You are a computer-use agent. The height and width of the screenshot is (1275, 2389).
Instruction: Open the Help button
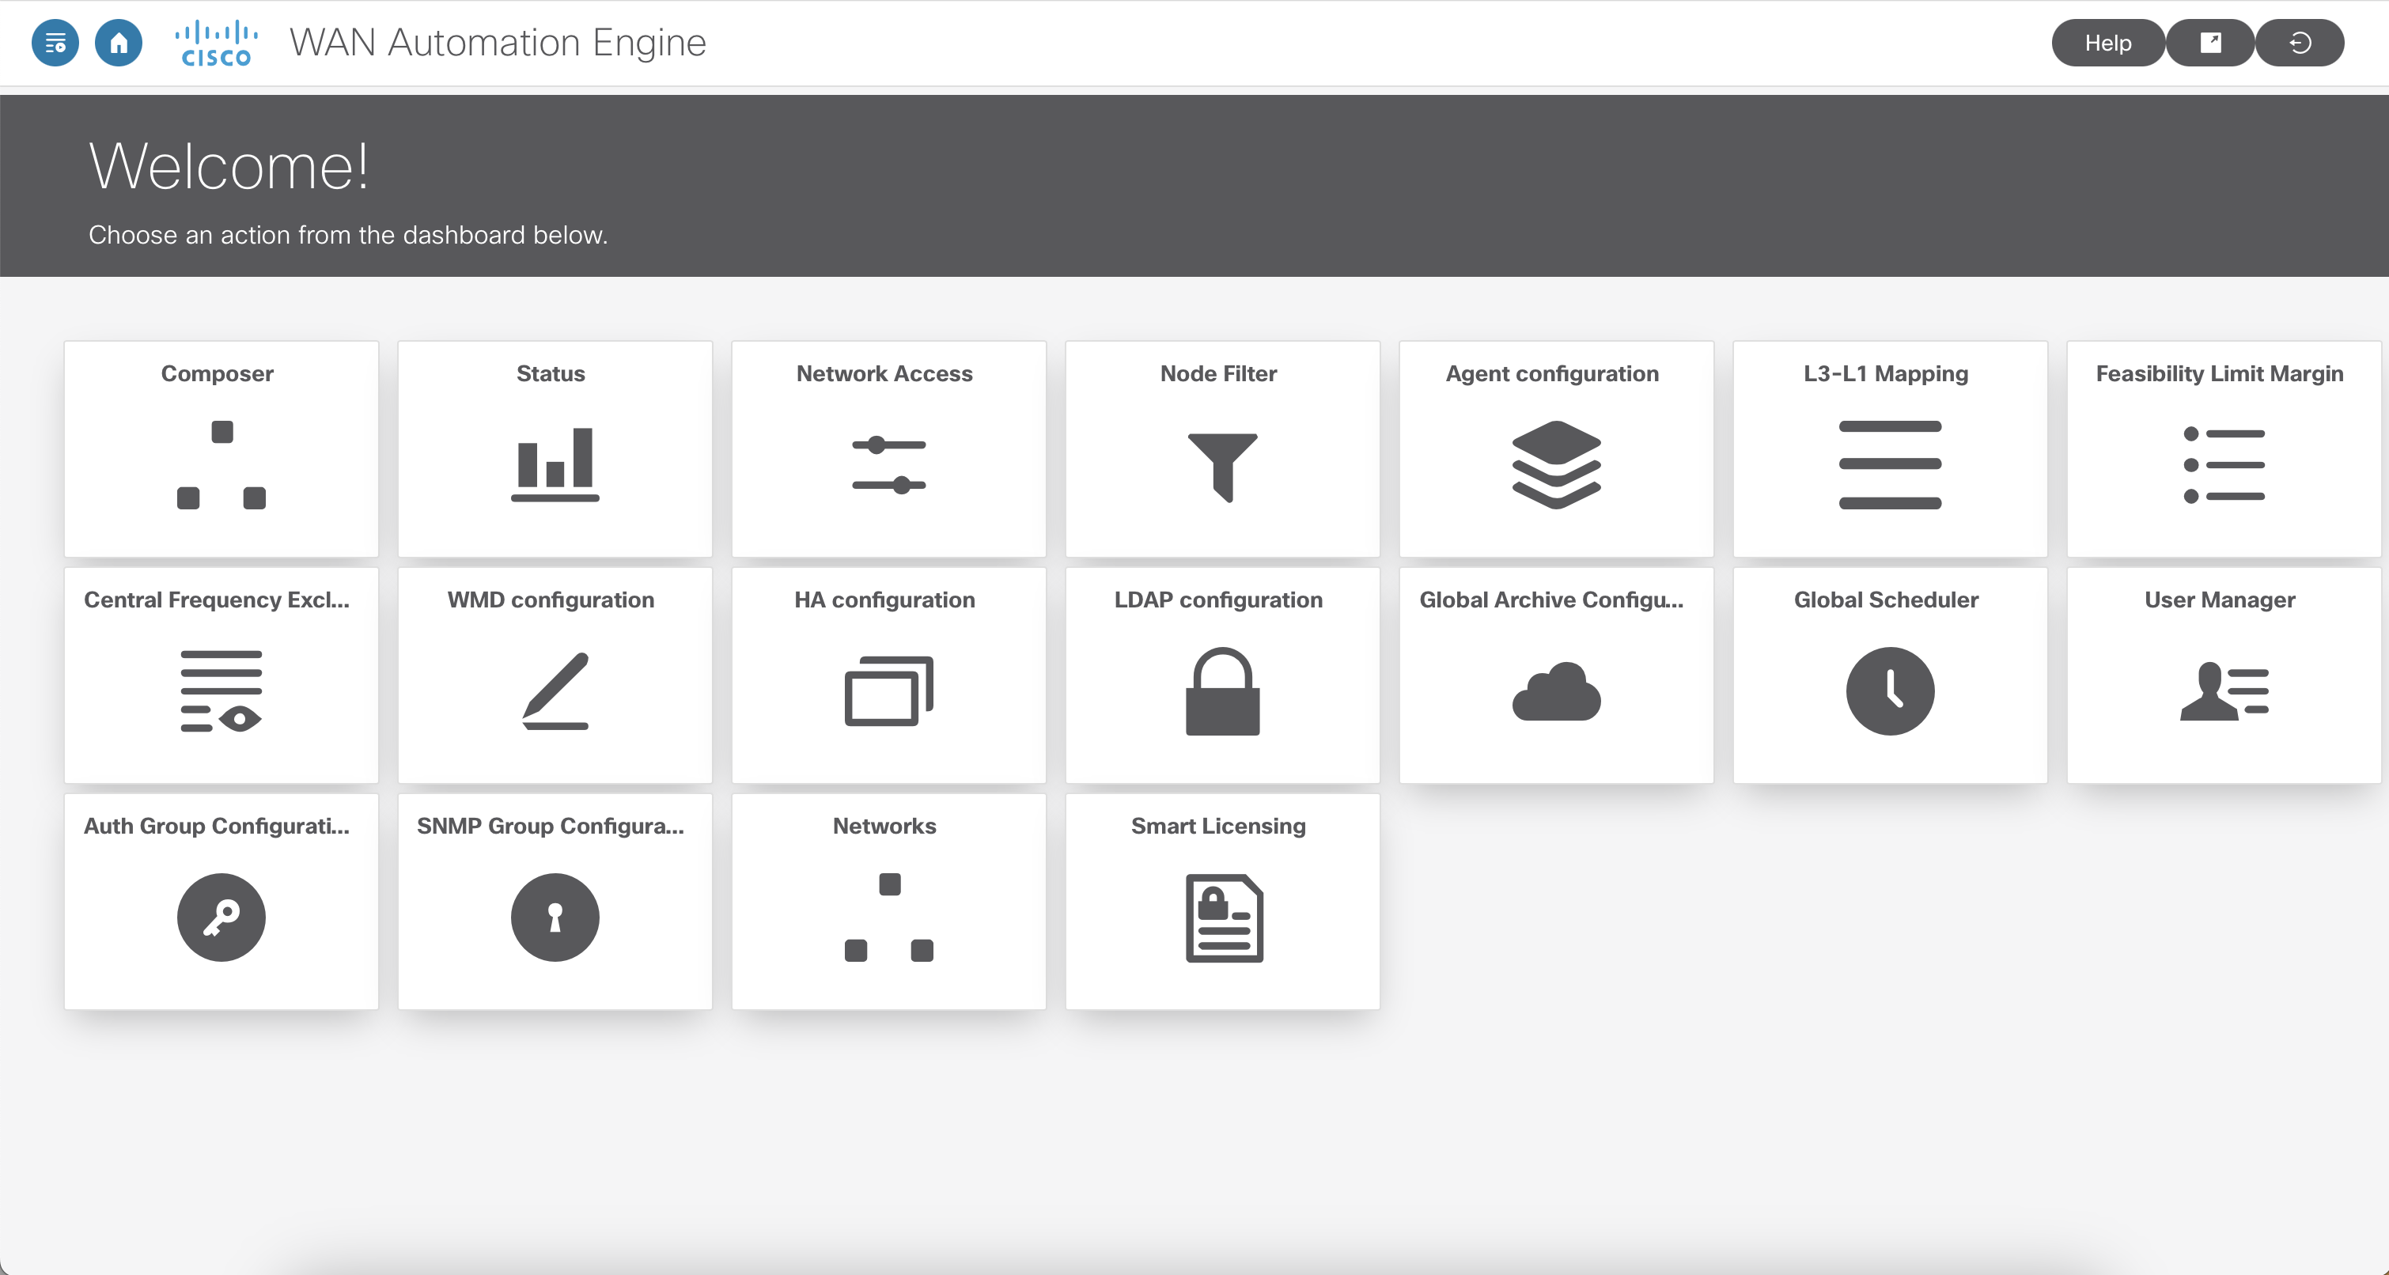point(2108,43)
